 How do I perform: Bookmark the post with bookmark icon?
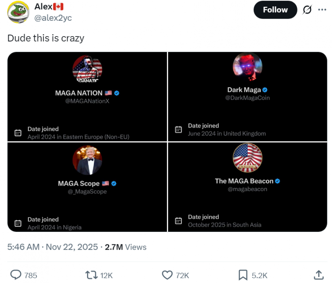coord(243,275)
